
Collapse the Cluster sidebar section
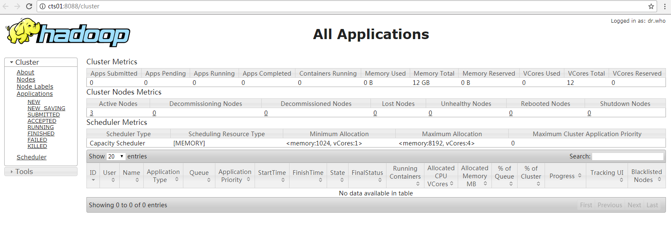coord(41,62)
